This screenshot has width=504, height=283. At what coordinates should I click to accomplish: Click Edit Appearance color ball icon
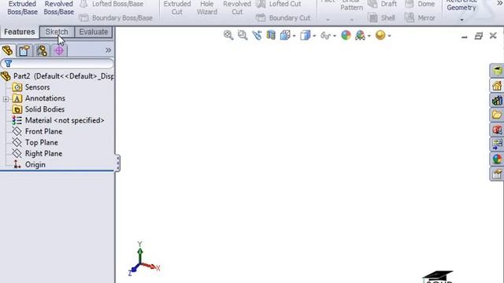click(x=346, y=35)
